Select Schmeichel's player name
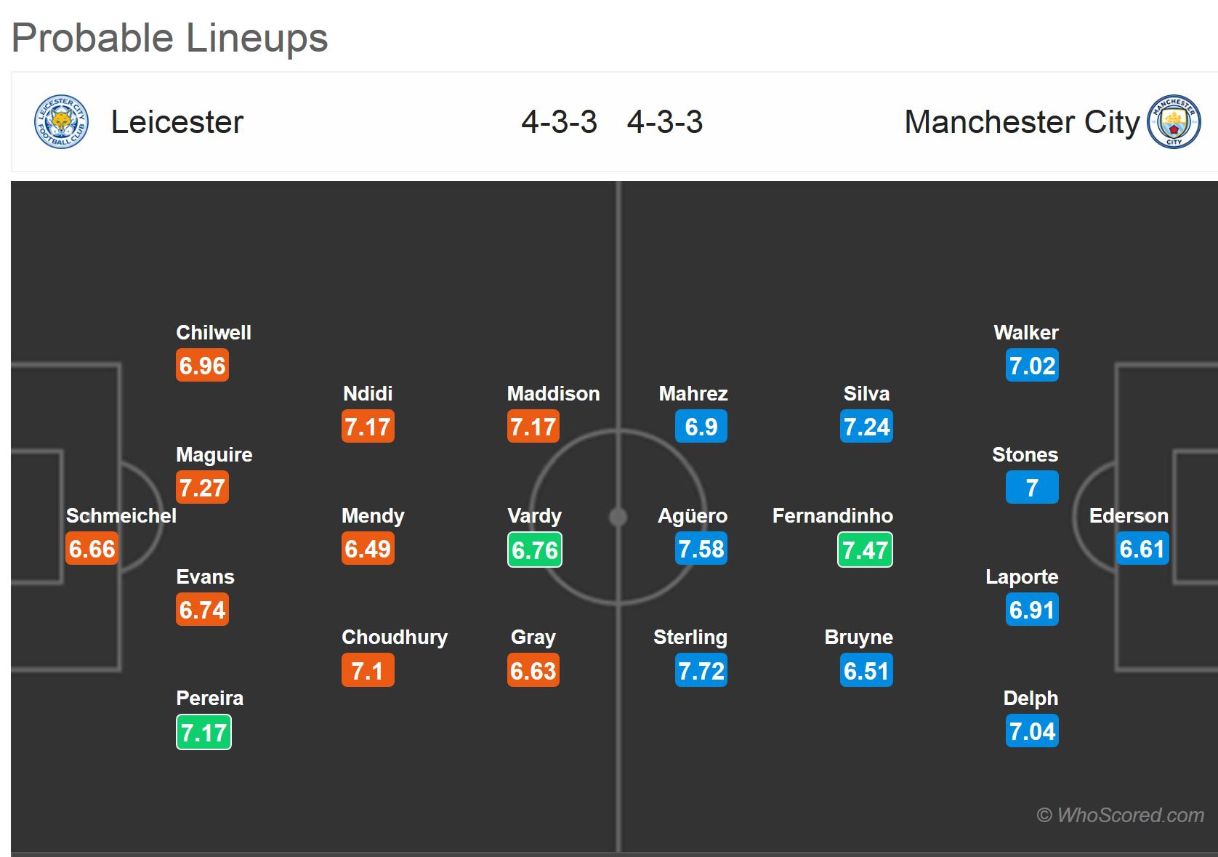Image resolution: width=1218 pixels, height=857 pixels. [121, 516]
